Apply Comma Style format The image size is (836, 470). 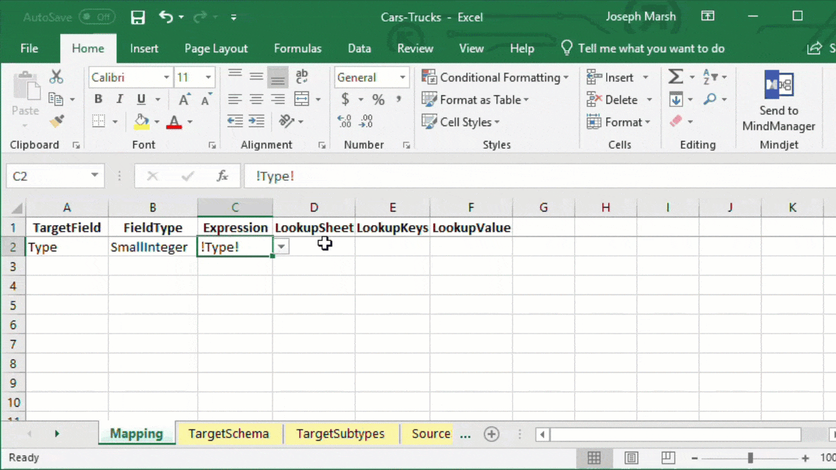pyautogui.click(x=398, y=99)
